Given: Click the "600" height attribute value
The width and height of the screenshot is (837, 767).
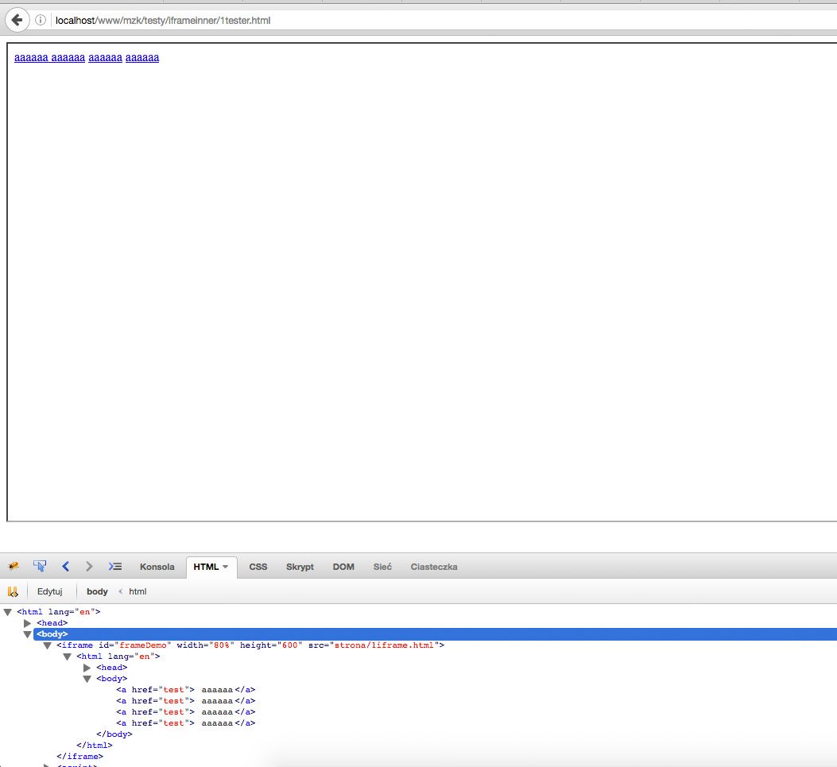Looking at the screenshot, I should 290,645.
